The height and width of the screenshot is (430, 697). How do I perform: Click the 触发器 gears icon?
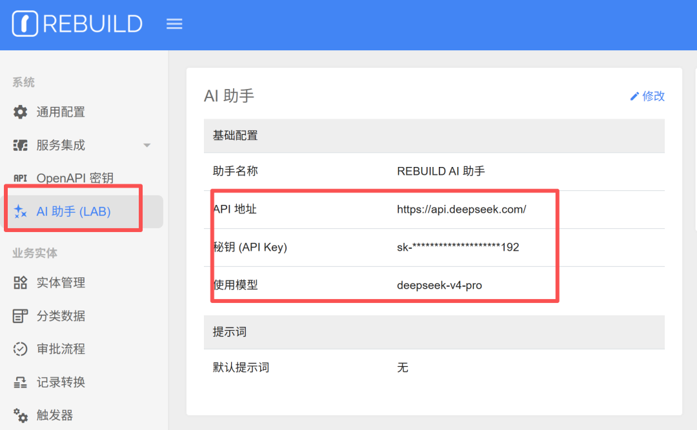[x=20, y=415]
